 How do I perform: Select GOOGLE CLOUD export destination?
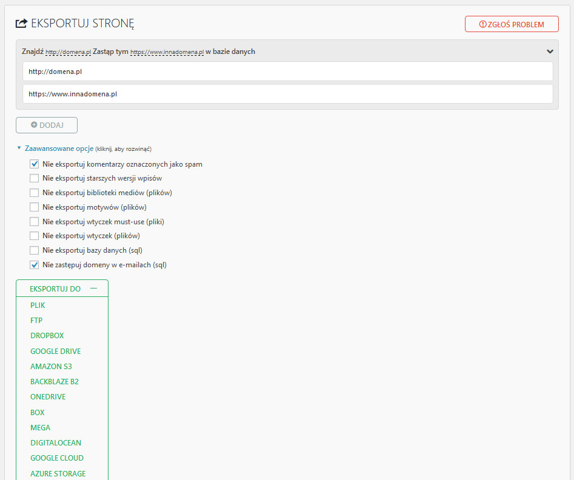pos(57,458)
